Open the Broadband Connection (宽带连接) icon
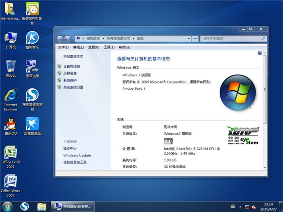 click(x=32, y=69)
